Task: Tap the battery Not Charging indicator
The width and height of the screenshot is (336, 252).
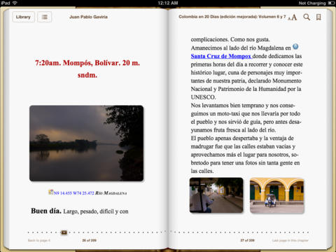Action: click(316, 3)
